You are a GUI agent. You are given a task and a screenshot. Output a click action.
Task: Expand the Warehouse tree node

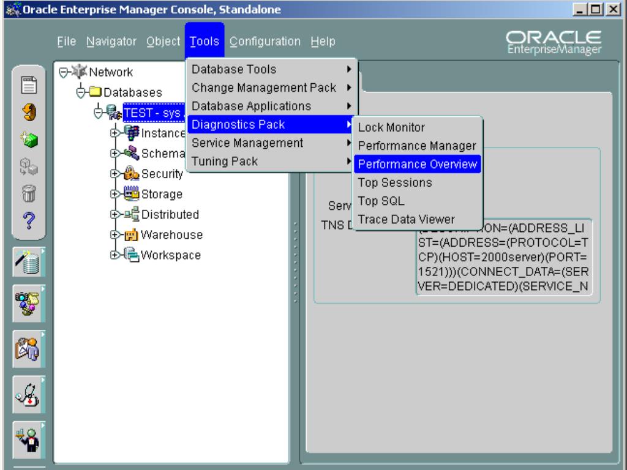coord(115,234)
